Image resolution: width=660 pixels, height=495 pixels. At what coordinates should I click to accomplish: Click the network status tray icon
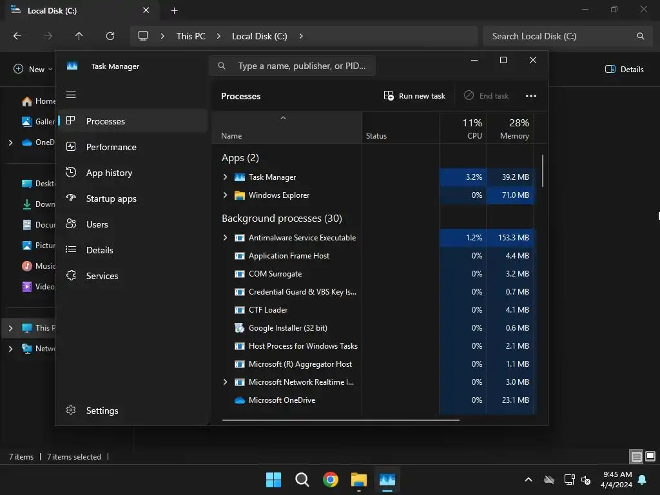[x=569, y=480]
